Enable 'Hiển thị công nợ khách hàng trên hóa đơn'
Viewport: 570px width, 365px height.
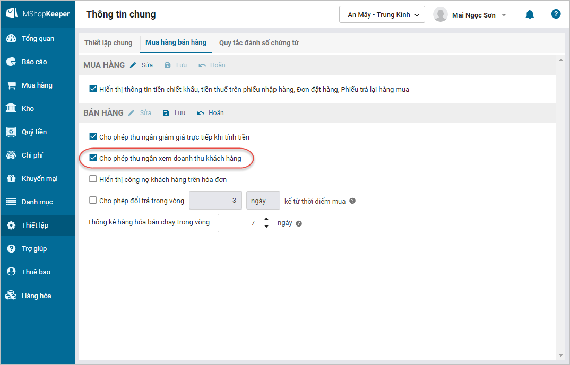[x=93, y=179]
